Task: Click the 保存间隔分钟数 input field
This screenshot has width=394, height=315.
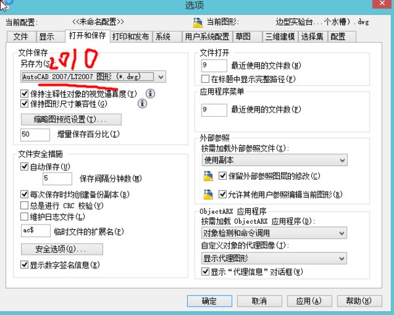Action: coord(58,178)
